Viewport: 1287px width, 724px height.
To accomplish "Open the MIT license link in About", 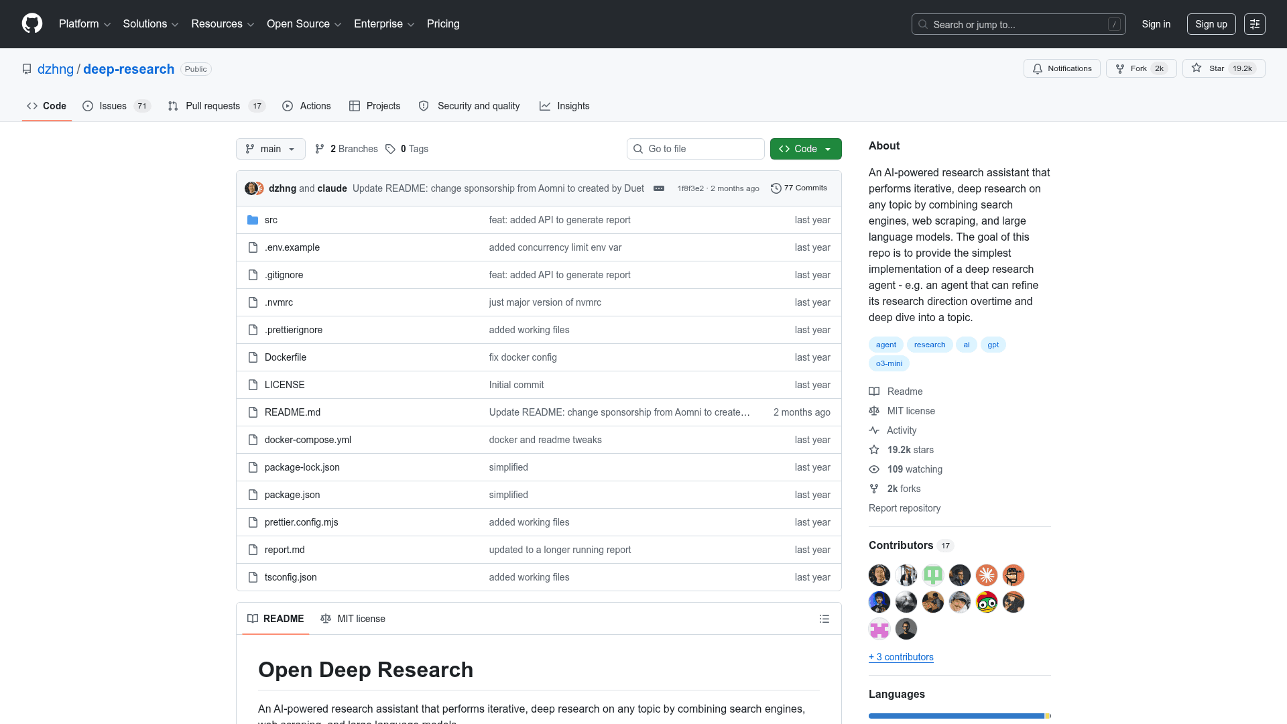I will 902,411.
